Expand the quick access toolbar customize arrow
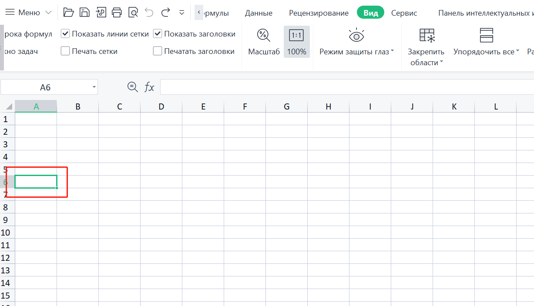This screenshot has width=534, height=306. click(x=182, y=13)
